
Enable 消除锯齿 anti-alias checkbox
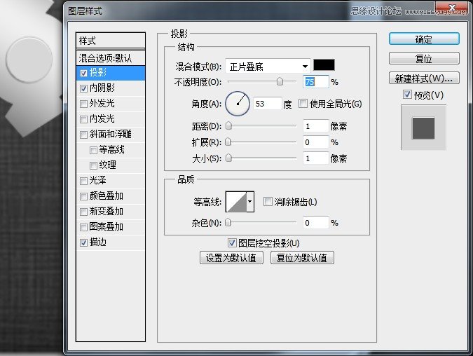pos(268,202)
